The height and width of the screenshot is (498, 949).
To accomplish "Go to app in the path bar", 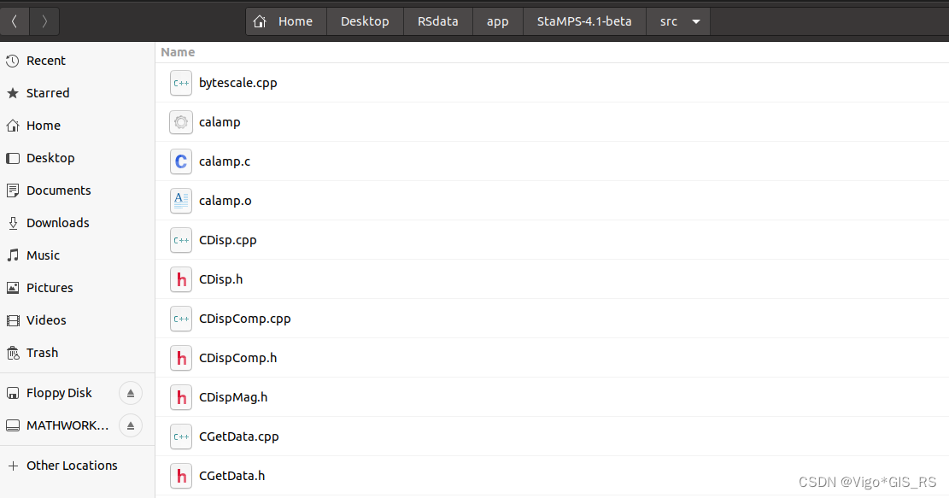I will (497, 22).
